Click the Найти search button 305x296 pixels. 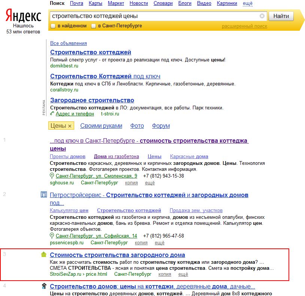click(x=281, y=16)
